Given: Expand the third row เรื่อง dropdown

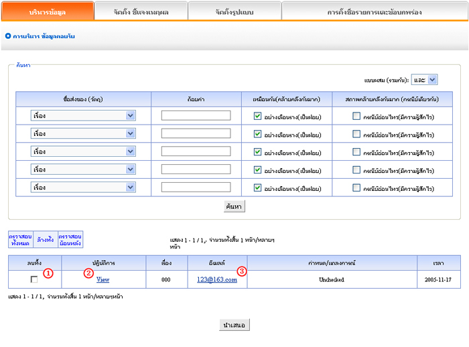Looking at the screenshot, I should 83,151.
